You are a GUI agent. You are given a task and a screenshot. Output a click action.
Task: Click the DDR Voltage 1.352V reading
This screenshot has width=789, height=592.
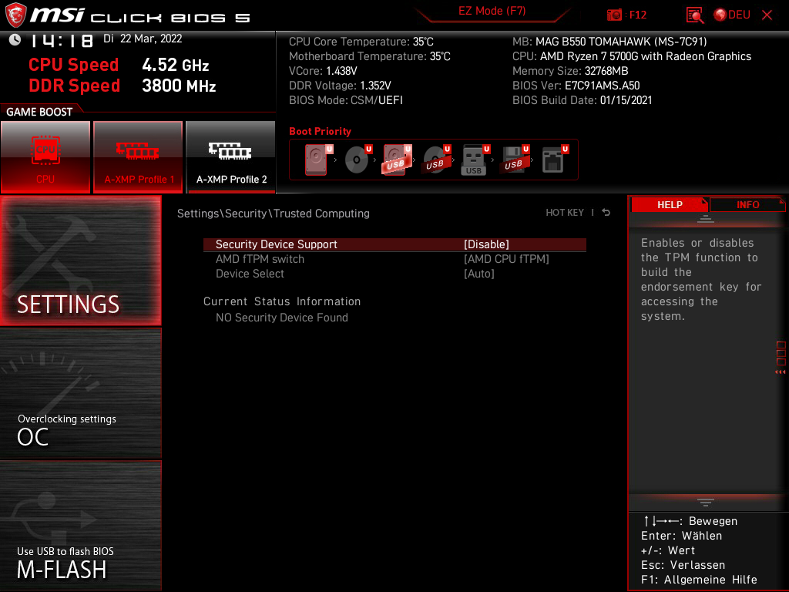tap(340, 85)
